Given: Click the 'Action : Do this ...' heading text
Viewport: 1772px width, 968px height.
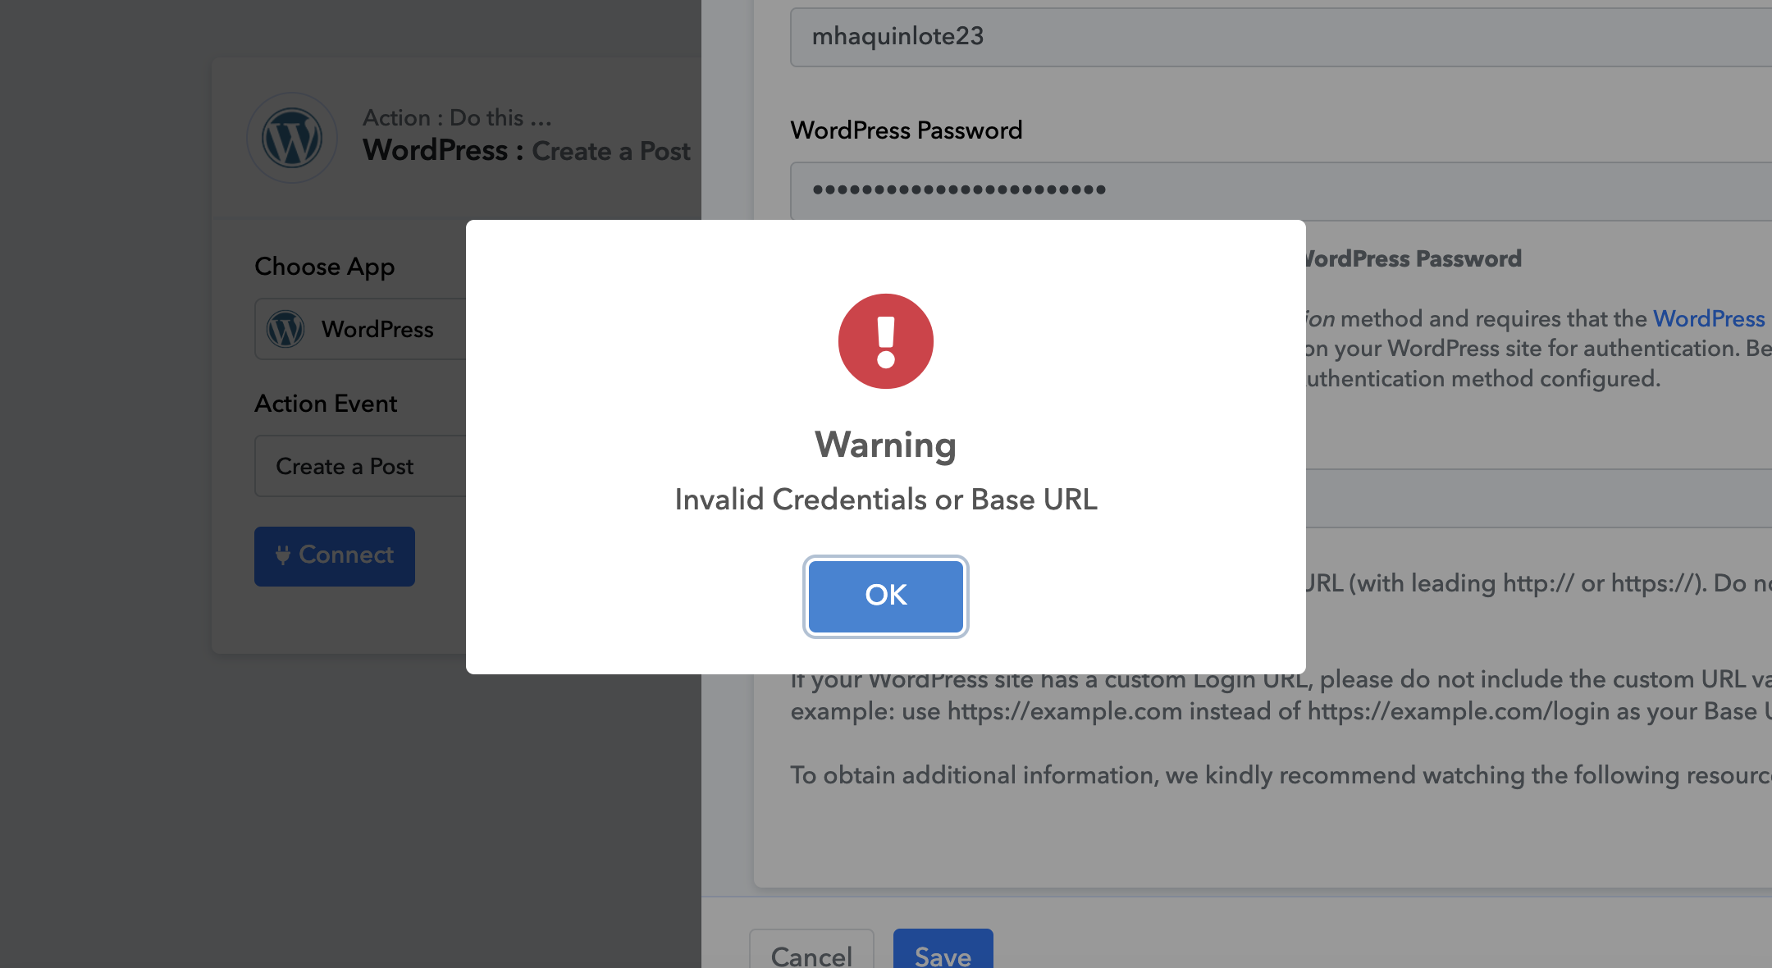Looking at the screenshot, I should pos(458,117).
